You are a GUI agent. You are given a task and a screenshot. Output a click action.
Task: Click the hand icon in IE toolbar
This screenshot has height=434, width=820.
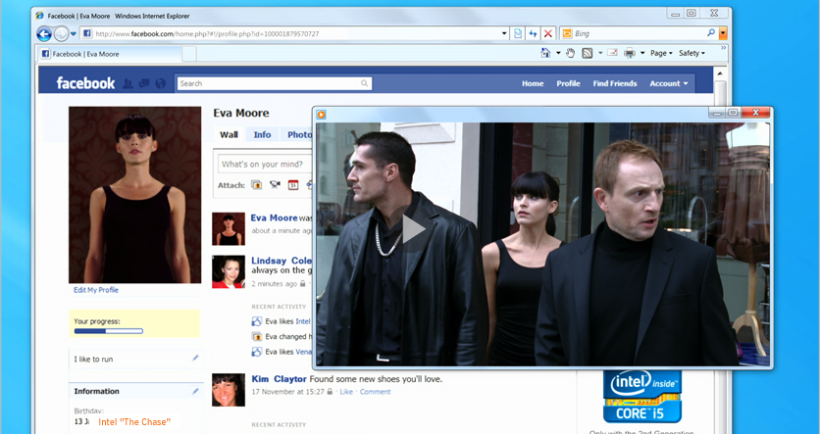(x=571, y=53)
